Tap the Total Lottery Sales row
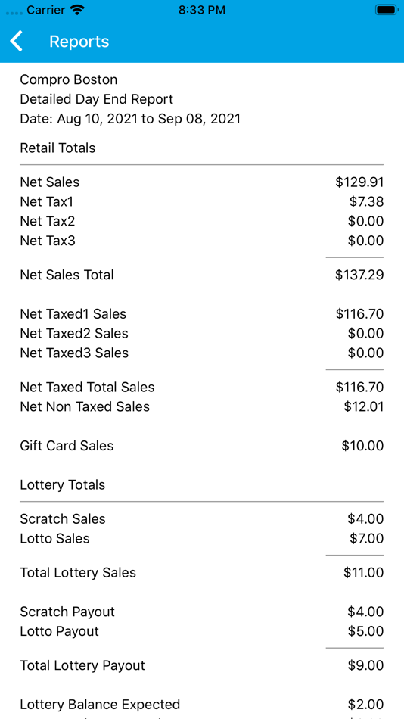This screenshot has height=719, width=404. [202, 573]
